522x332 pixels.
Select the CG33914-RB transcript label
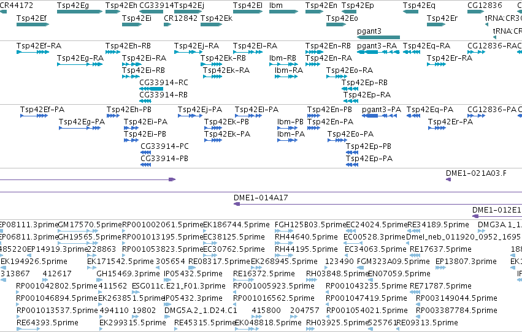163,95
